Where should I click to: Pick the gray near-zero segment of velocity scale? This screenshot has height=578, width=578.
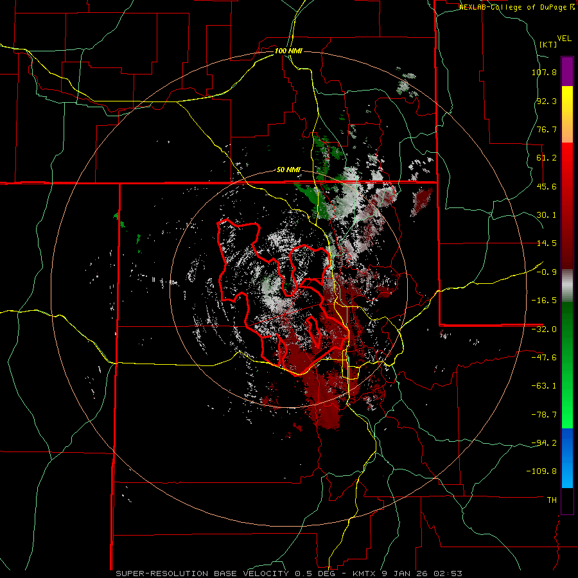point(567,286)
